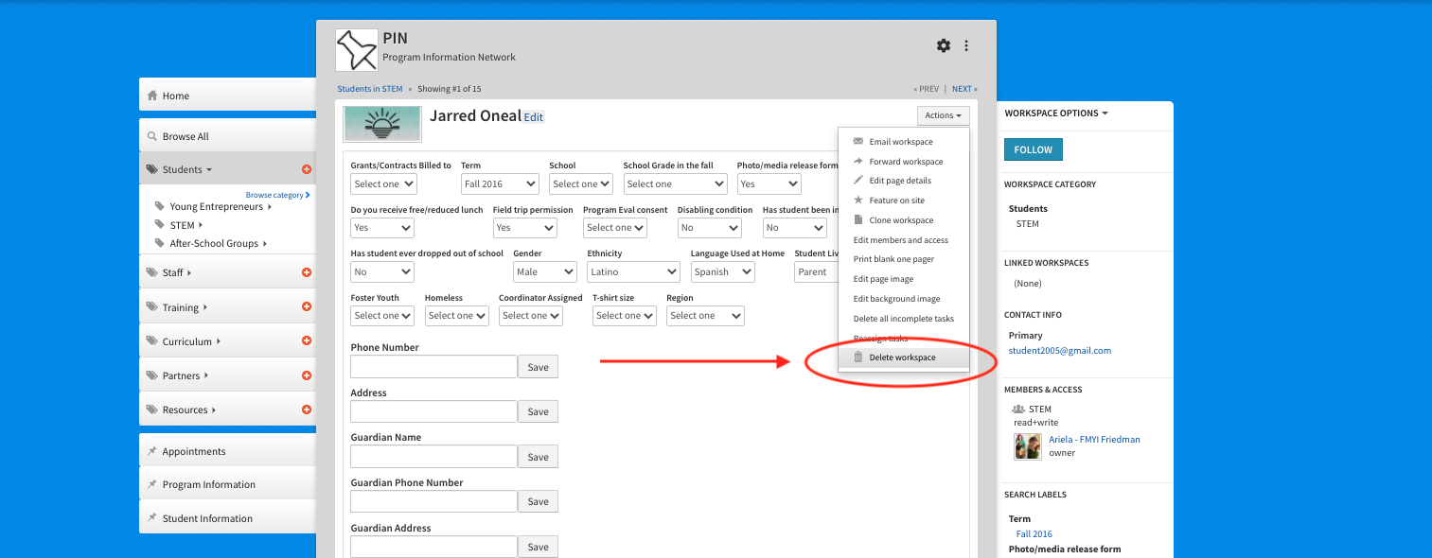Open the T-shirt size dropdown
The height and width of the screenshot is (558, 1432).
point(625,315)
